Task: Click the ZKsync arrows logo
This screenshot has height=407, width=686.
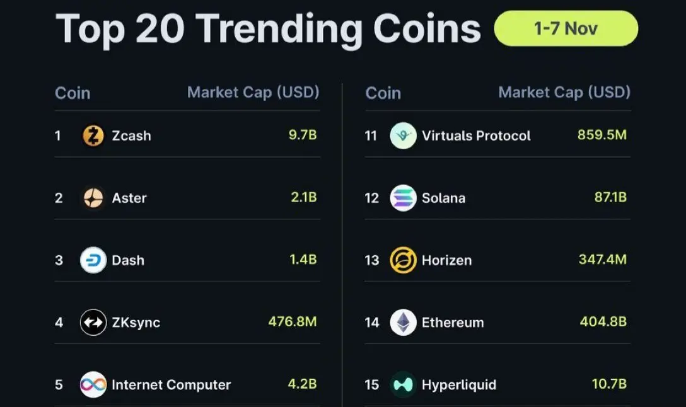Action: tap(93, 323)
